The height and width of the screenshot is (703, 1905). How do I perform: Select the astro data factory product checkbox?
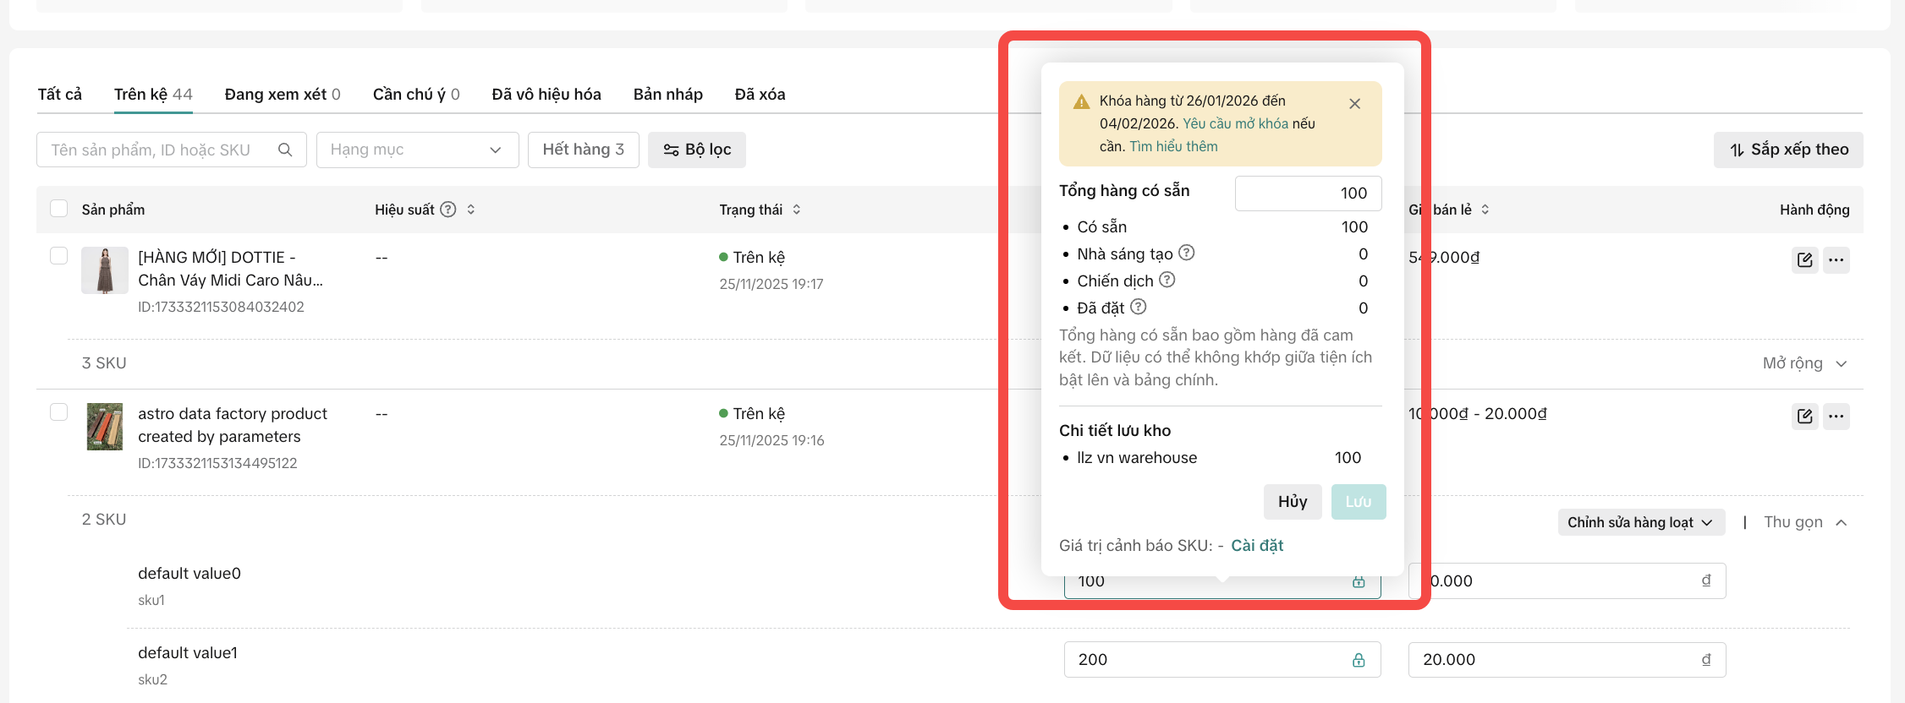tap(58, 411)
